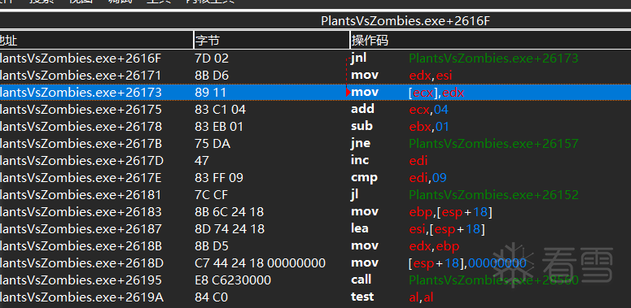This screenshot has height=308, width=631.
Task: Select the inc edi instruction row
Action: point(316,161)
